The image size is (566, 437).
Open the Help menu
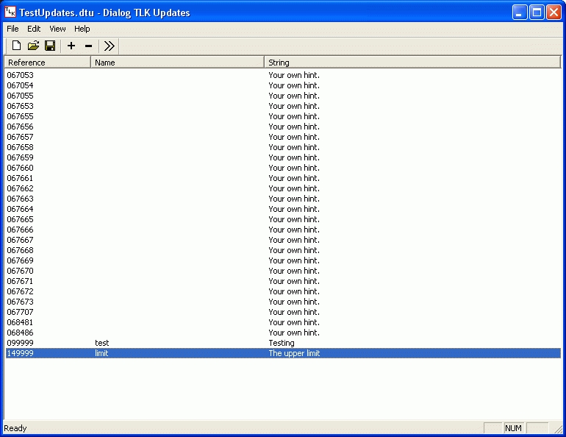click(82, 29)
